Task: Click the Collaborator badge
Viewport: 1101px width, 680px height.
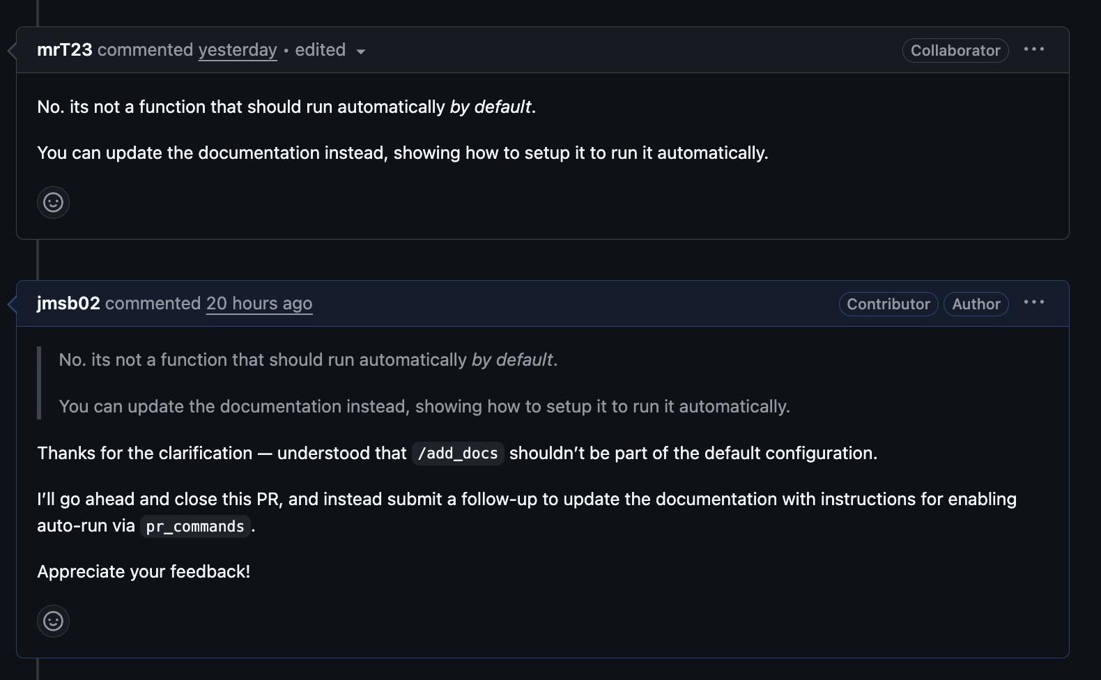Action: click(955, 50)
